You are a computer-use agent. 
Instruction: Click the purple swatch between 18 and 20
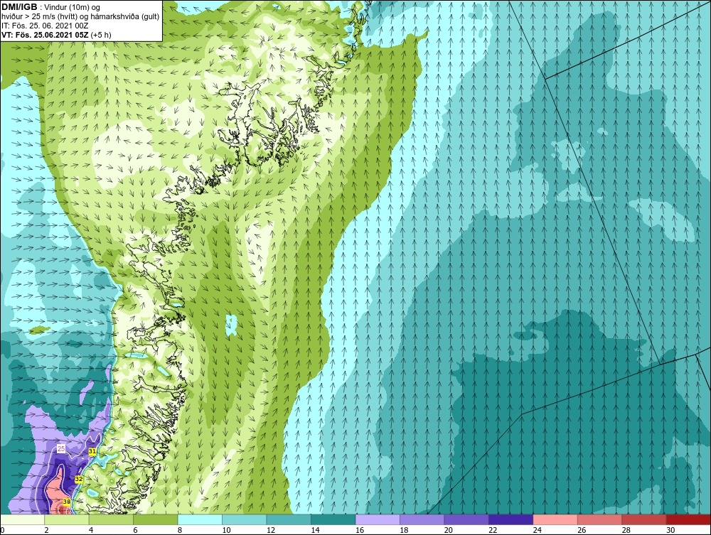click(422, 519)
